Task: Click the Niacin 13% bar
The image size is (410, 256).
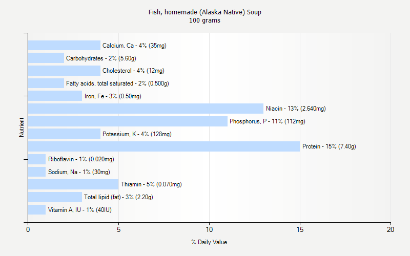Action: [146, 109]
